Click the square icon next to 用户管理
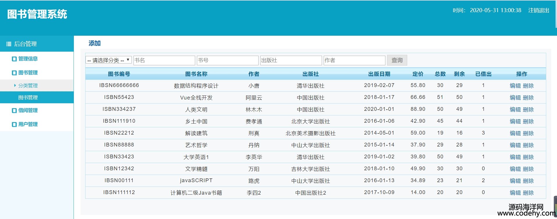557x219 pixels. (14, 124)
